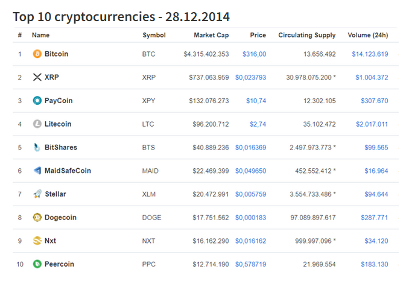Click PayCoin price $10,74
The width and height of the screenshot is (415, 281).
click(256, 101)
